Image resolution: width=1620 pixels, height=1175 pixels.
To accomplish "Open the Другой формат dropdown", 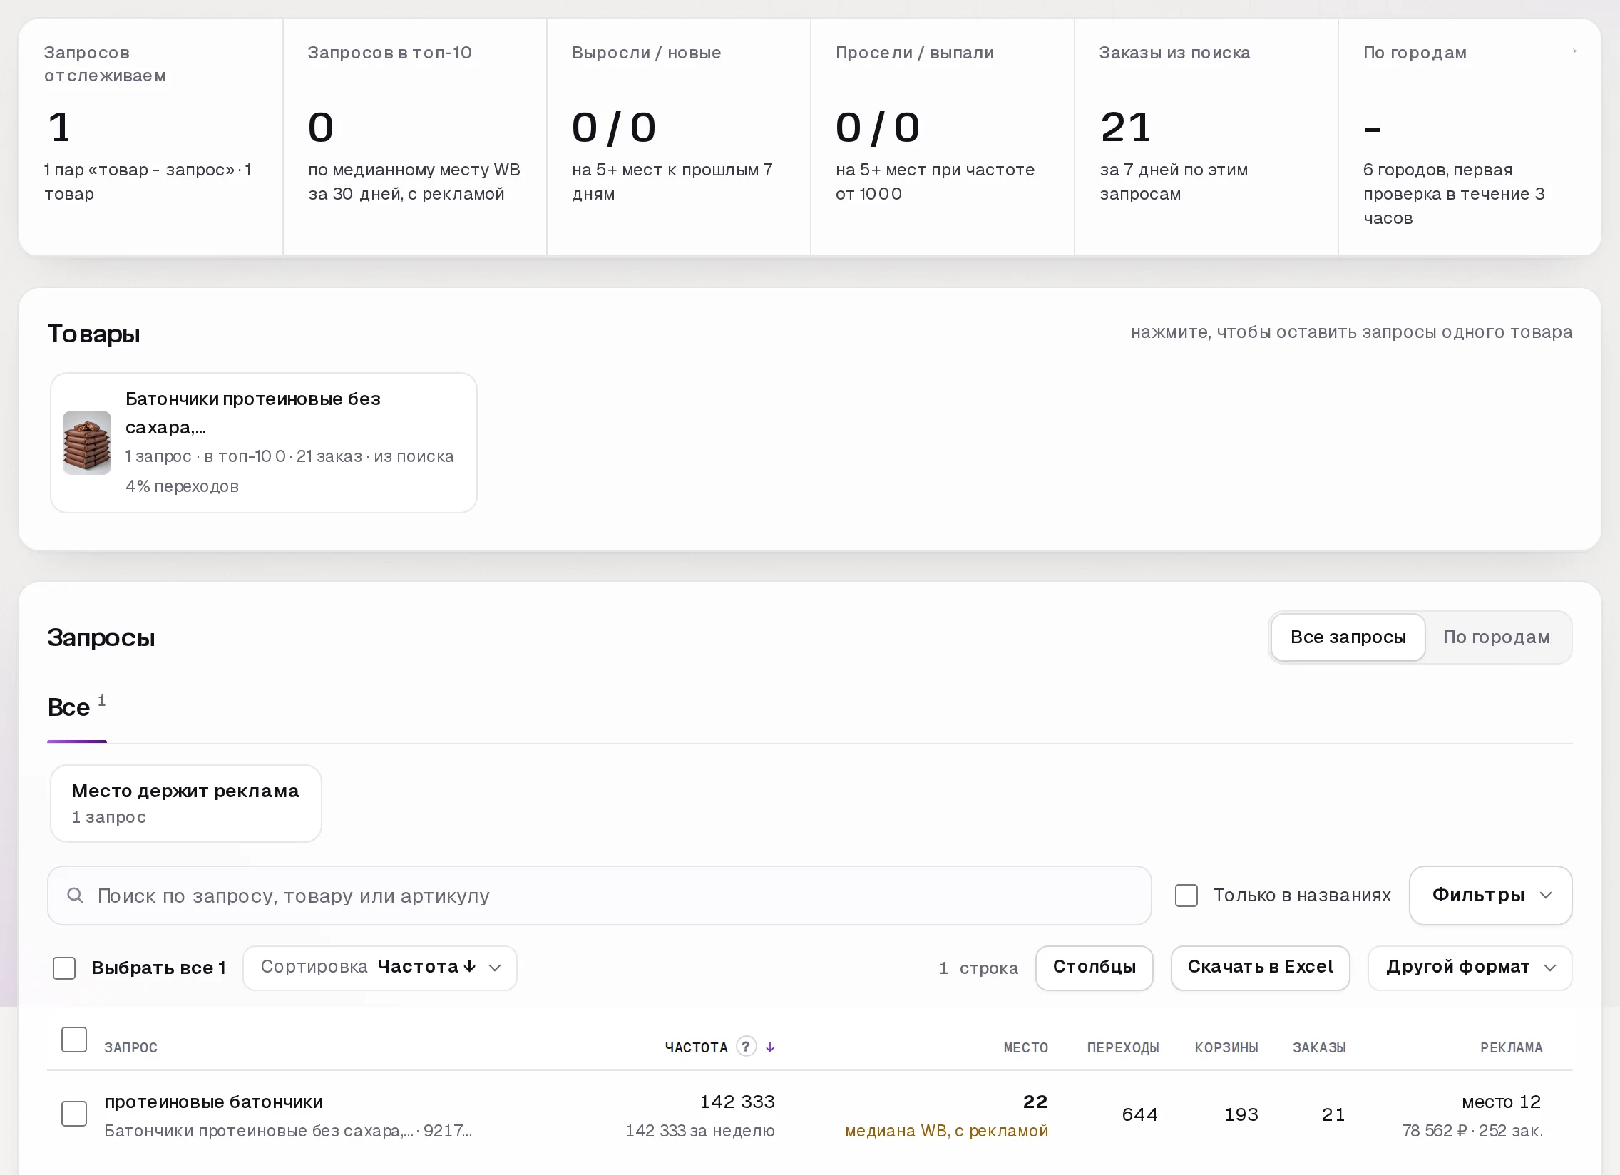I will click(x=1470, y=968).
